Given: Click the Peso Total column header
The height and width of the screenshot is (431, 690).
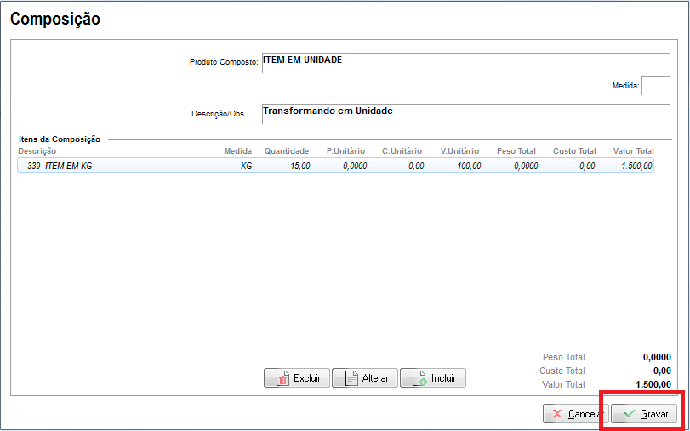Looking at the screenshot, I should pyautogui.click(x=516, y=151).
